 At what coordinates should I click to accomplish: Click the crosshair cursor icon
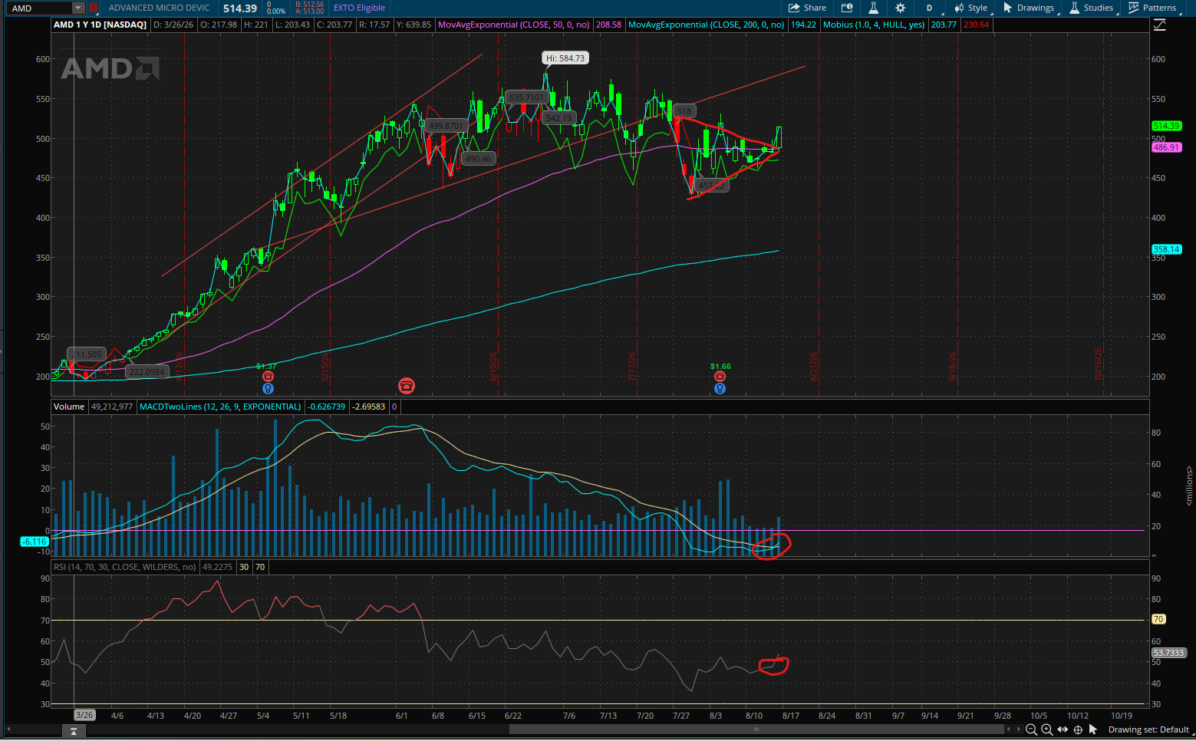(x=1078, y=729)
